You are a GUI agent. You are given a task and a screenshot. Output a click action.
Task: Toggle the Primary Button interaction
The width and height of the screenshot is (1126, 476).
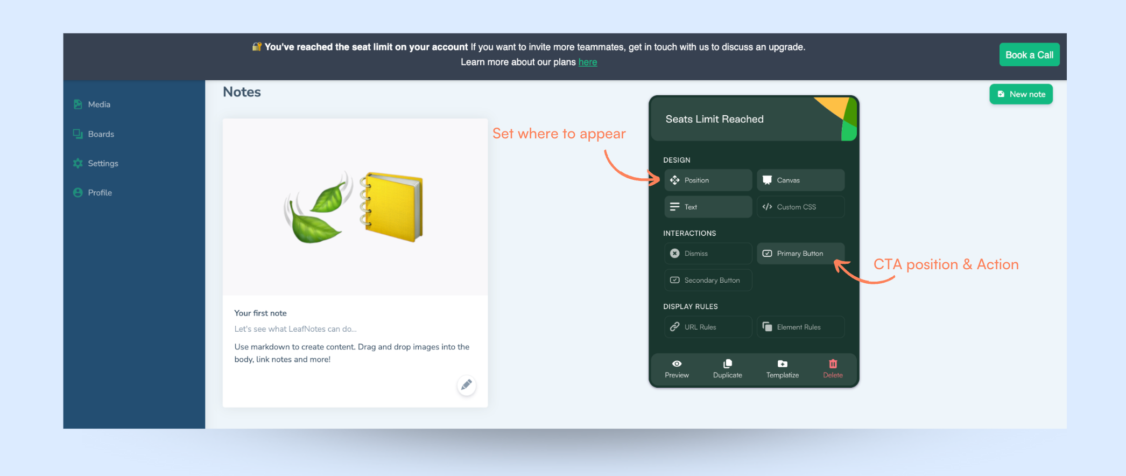point(800,254)
